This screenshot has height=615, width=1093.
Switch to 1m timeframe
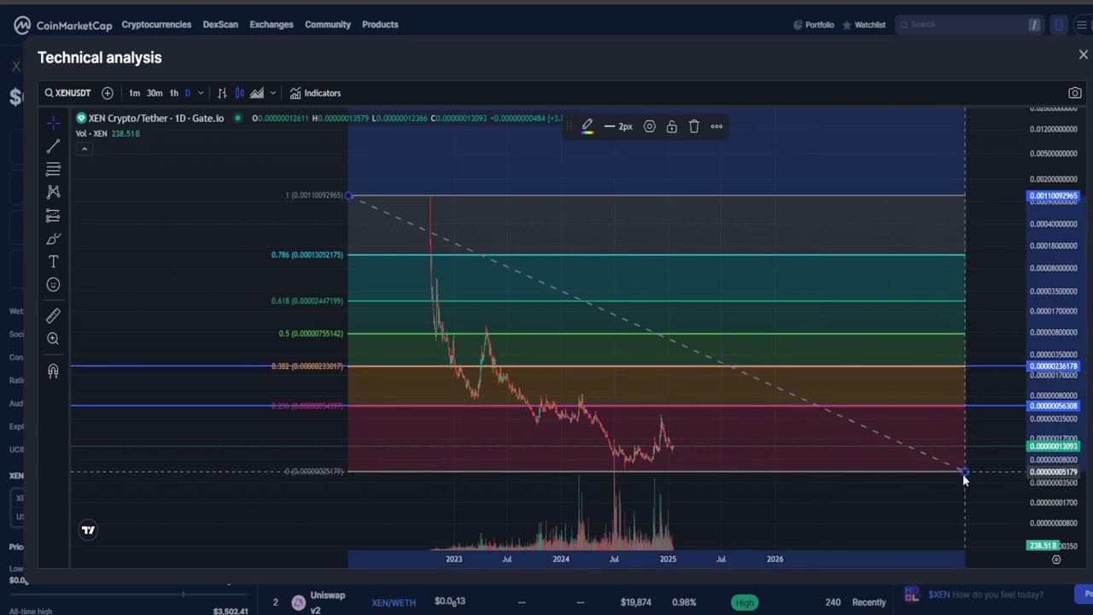coord(134,93)
